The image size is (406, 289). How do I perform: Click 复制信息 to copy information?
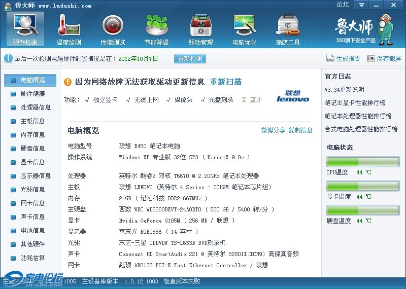(x=300, y=130)
